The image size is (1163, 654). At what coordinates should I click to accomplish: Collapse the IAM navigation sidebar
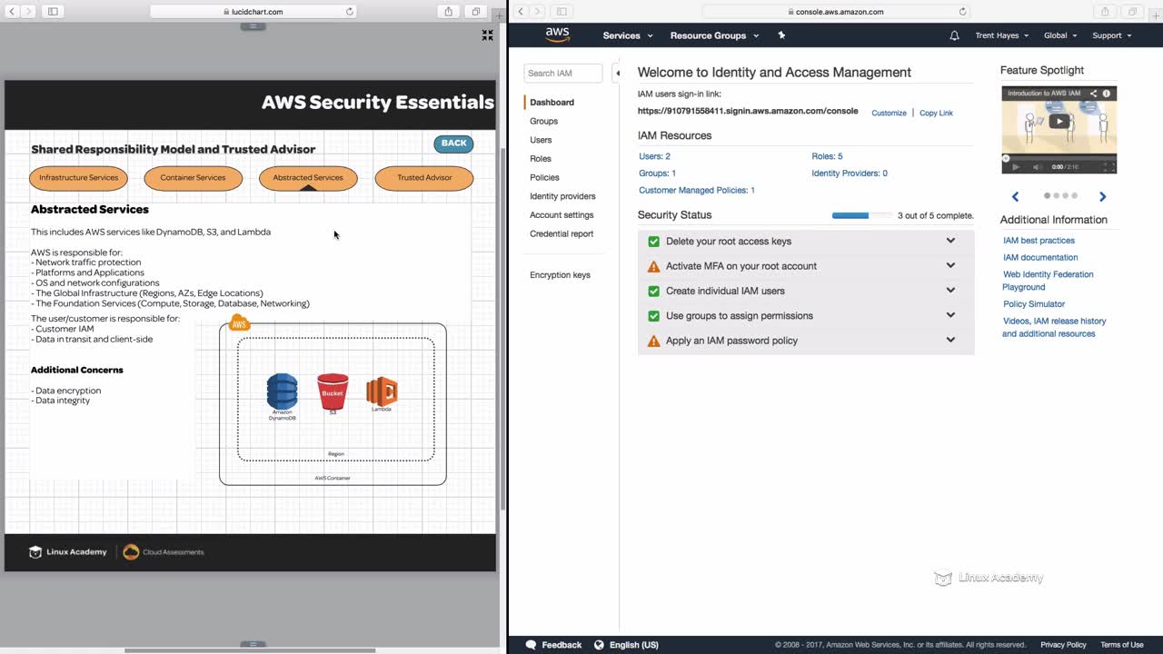[617, 74]
